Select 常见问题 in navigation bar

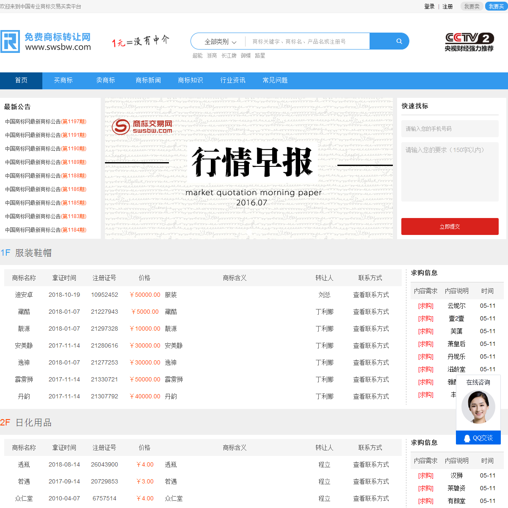point(275,80)
